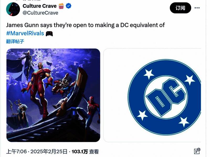Open the Marvel Rivals artwork image

click(53, 95)
